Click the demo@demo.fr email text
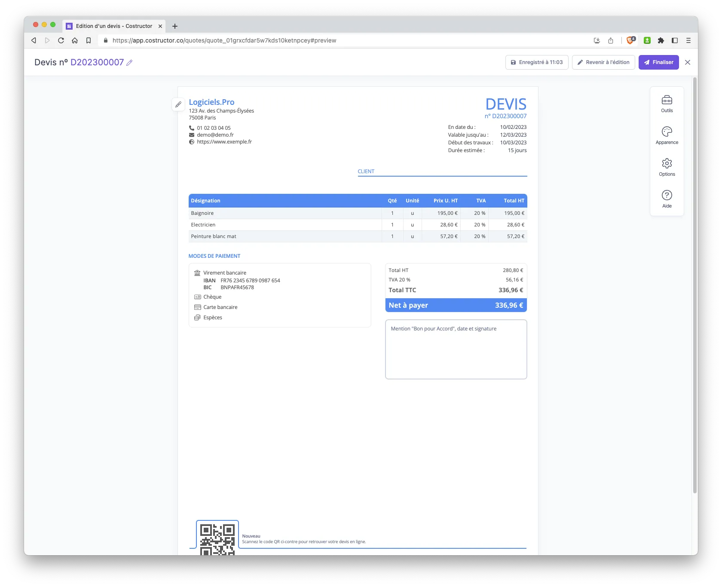The image size is (722, 587). (x=215, y=135)
